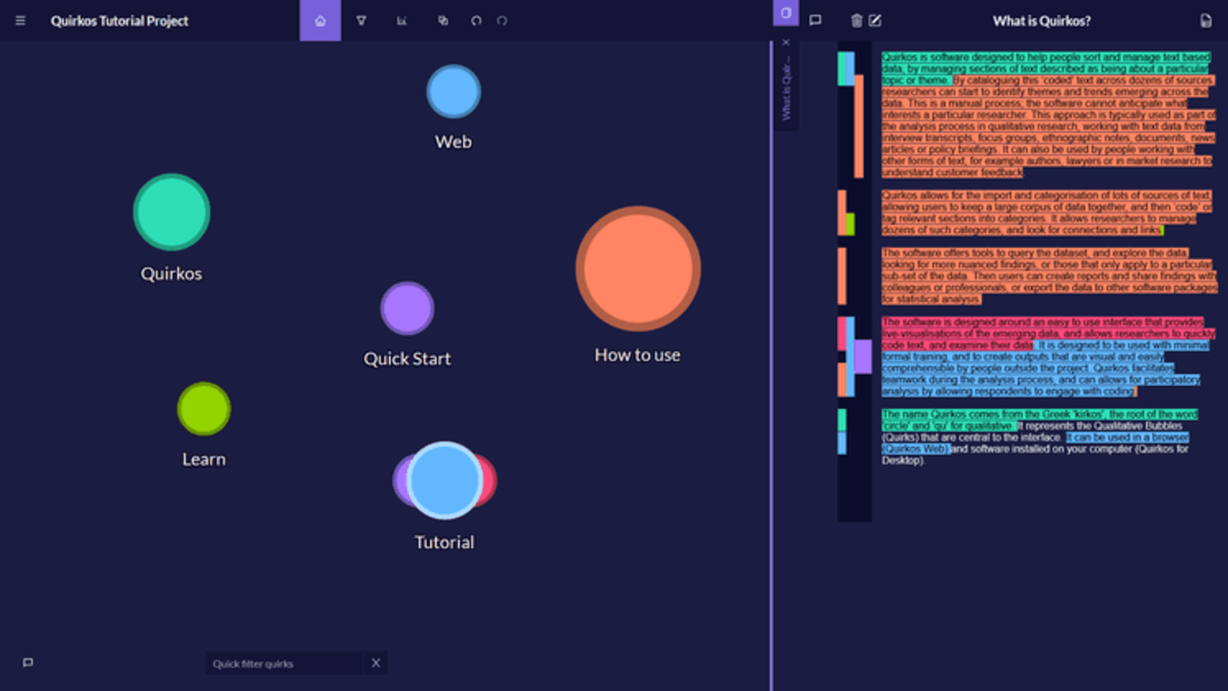
Task: Open source memo comment icon
Action: click(x=815, y=20)
